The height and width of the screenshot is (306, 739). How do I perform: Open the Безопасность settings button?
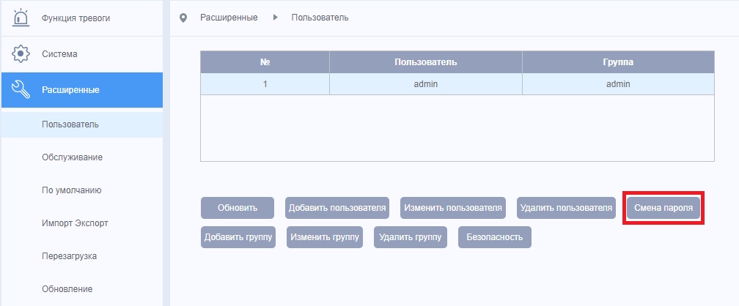tap(494, 237)
